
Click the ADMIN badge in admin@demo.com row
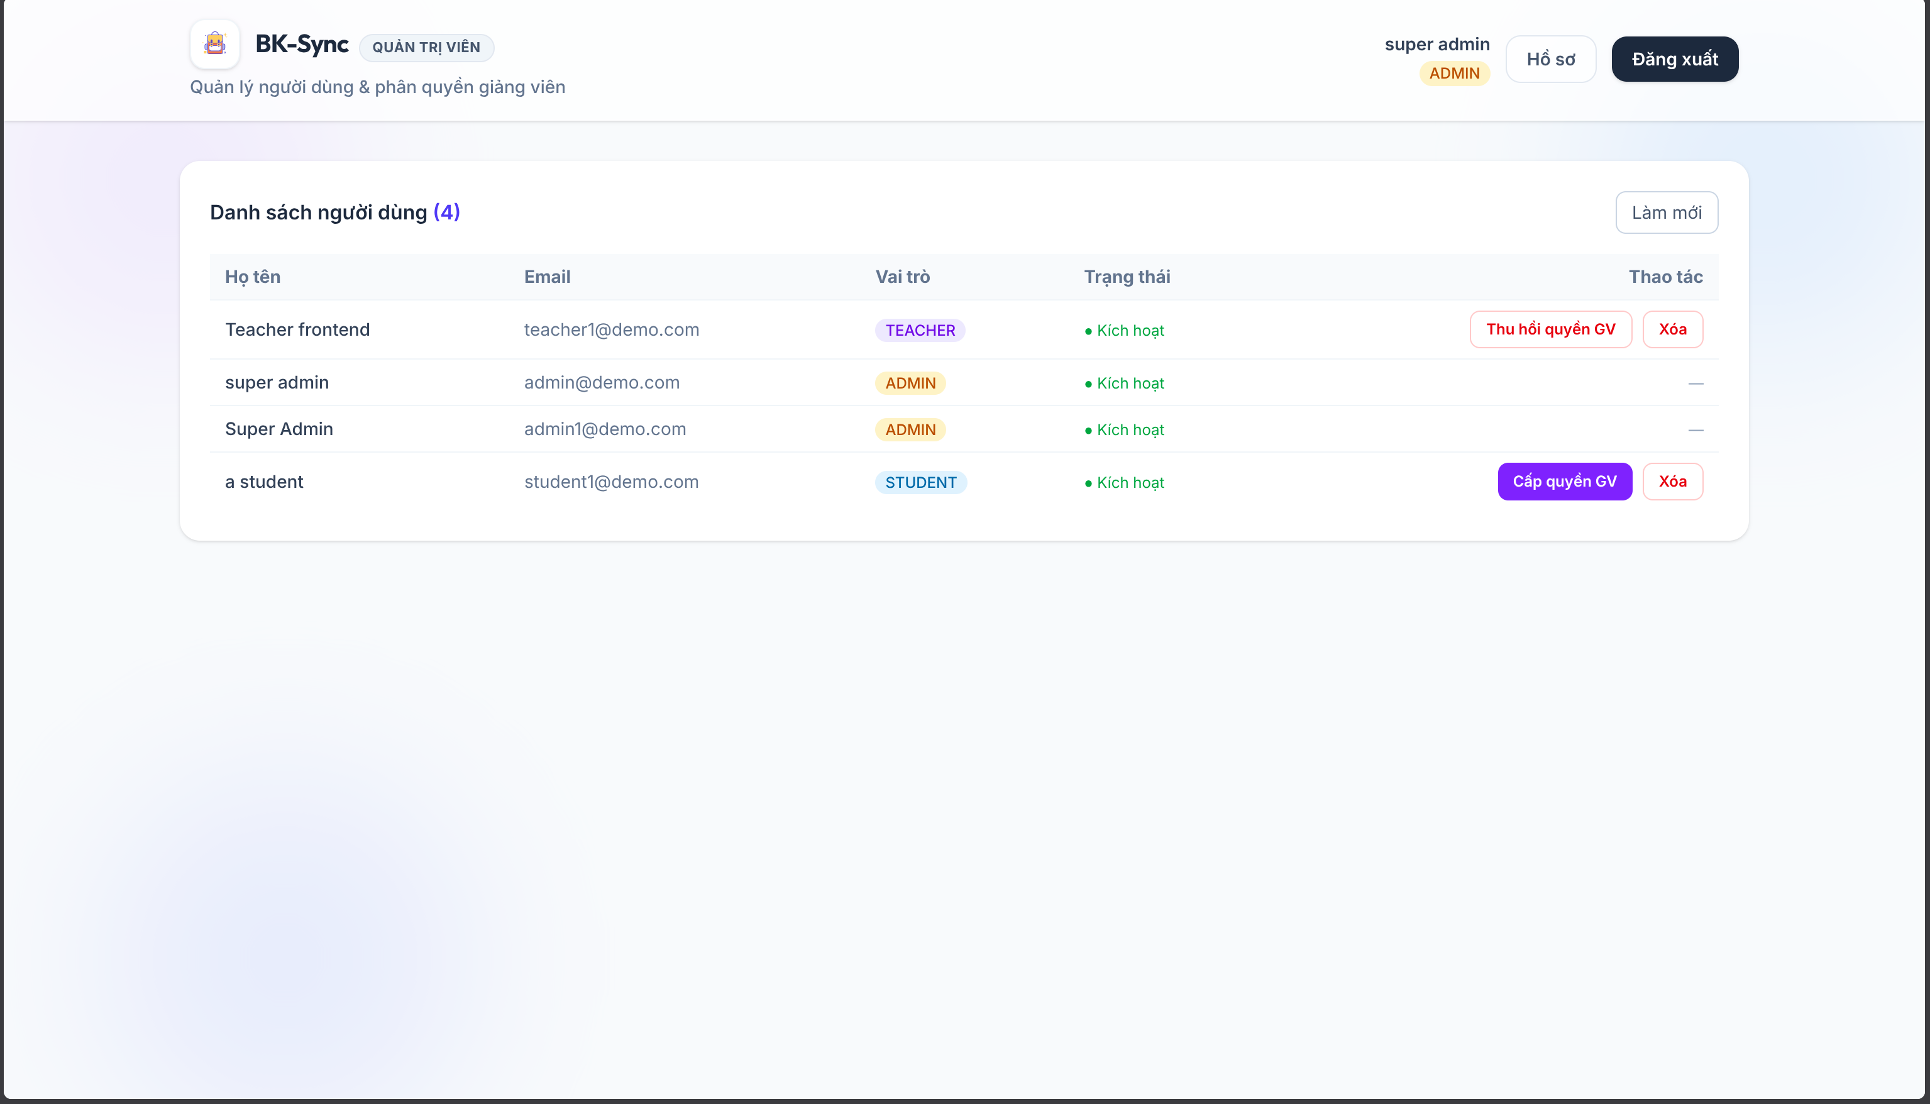(910, 384)
